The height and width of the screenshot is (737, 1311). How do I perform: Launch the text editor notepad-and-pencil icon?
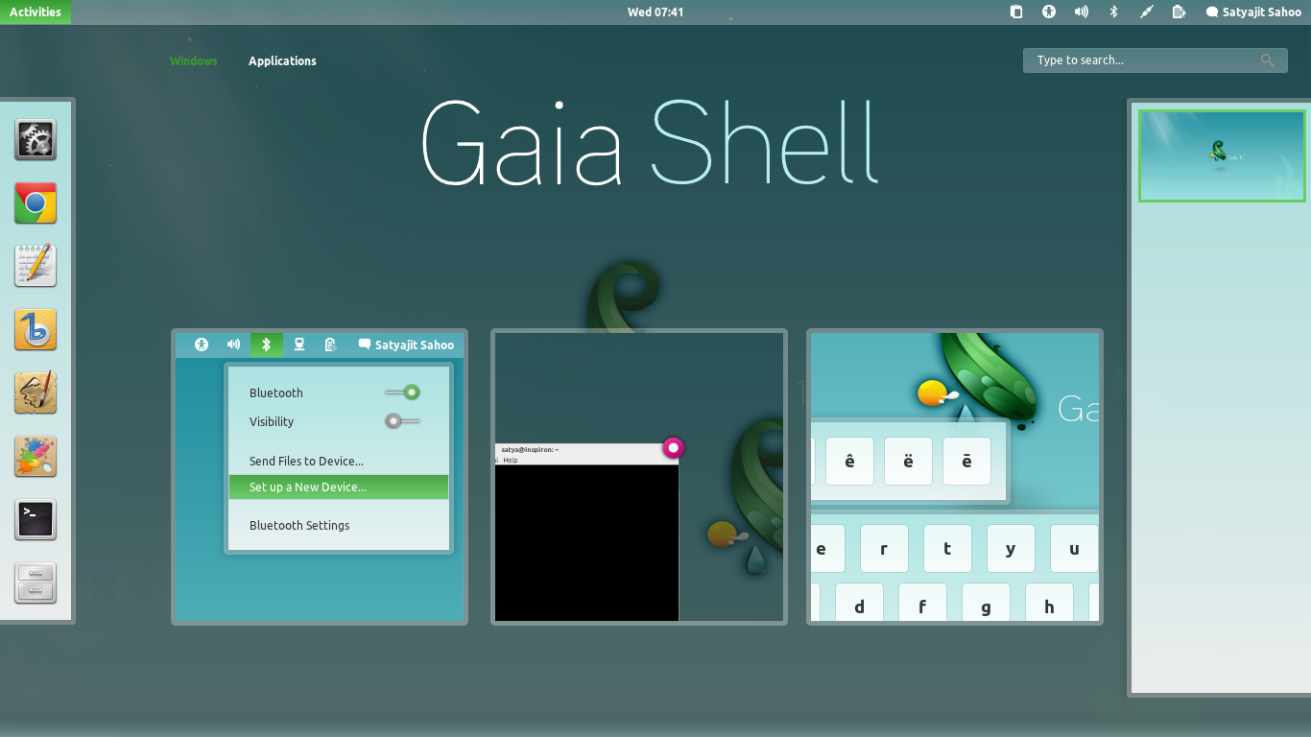(x=36, y=266)
